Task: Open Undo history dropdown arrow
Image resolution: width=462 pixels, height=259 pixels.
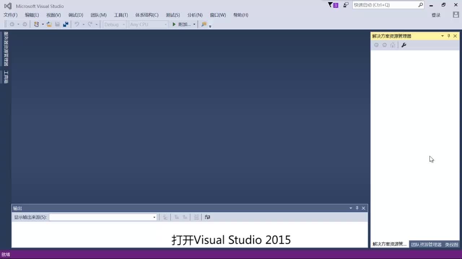Action: (x=83, y=24)
